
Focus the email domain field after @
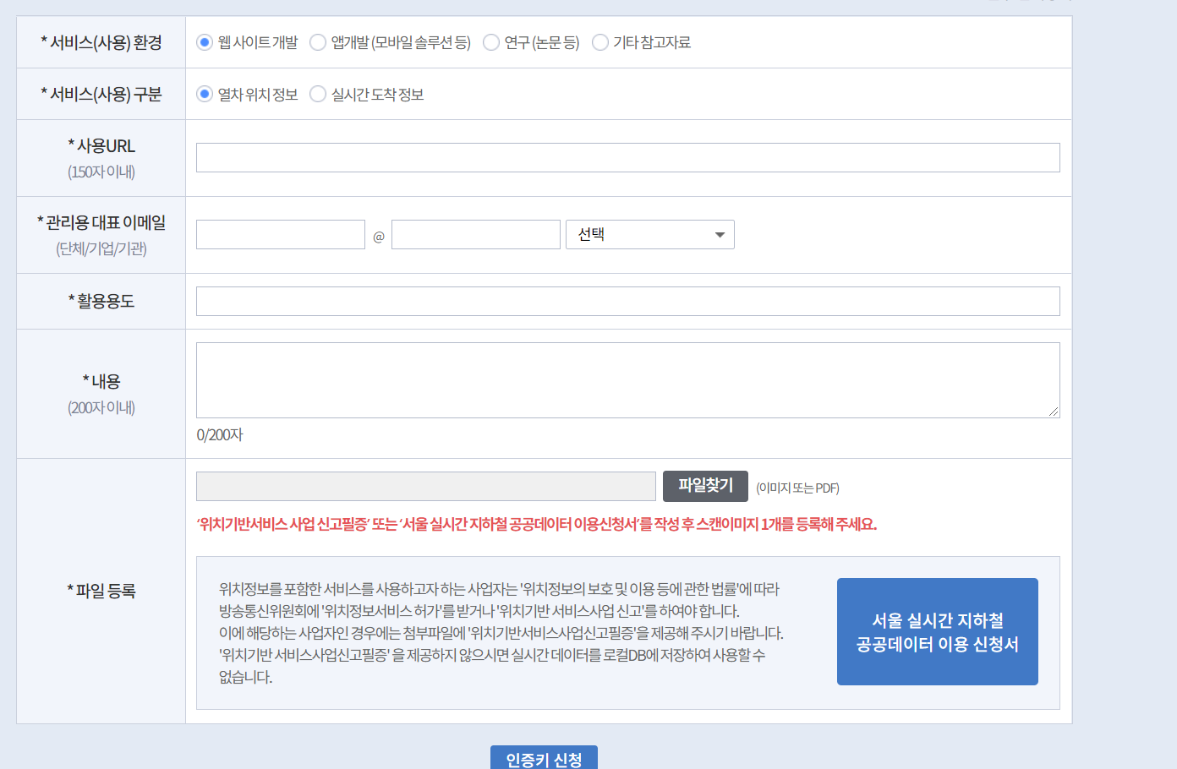(476, 234)
